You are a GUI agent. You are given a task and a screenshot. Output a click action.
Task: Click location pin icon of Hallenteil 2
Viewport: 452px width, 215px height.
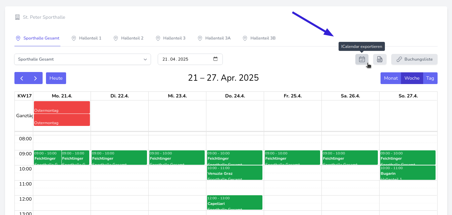pos(116,38)
